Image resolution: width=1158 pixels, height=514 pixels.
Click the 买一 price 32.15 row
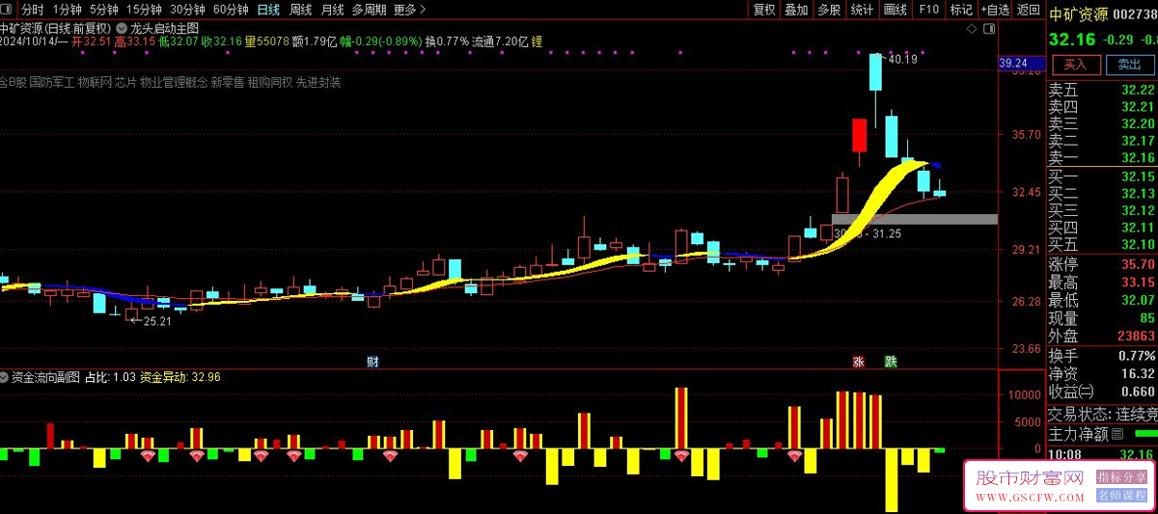pos(1102,176)
